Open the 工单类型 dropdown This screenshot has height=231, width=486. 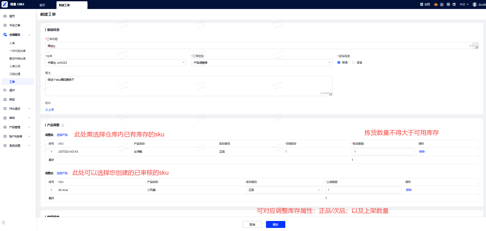[262, 63]
